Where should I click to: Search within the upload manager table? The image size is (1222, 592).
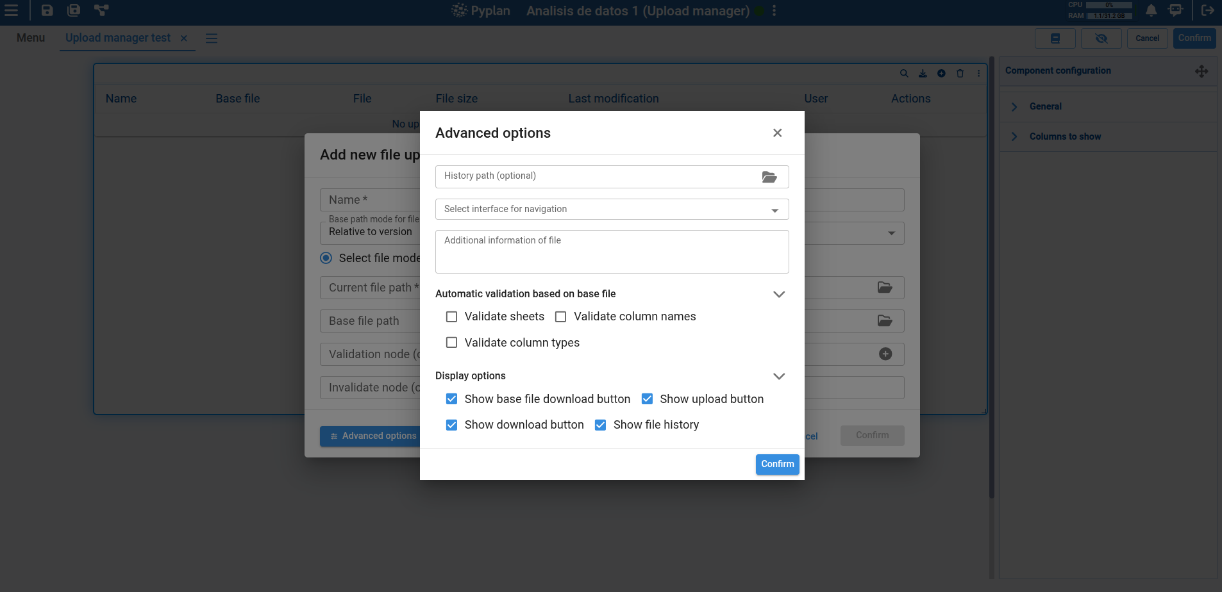click(x=904, y=73)
